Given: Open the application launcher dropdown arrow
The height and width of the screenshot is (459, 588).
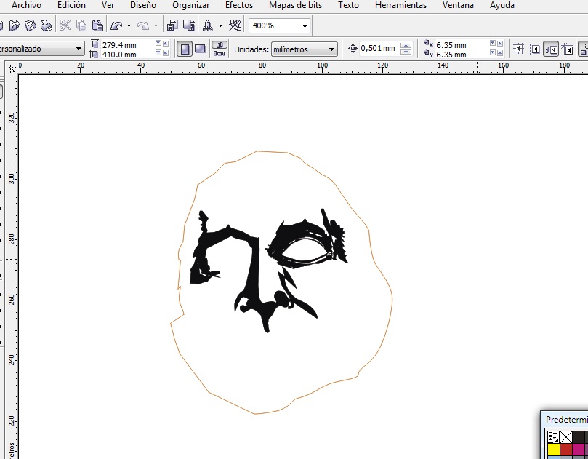Looking at the screenshot, I should coord(220,25).
